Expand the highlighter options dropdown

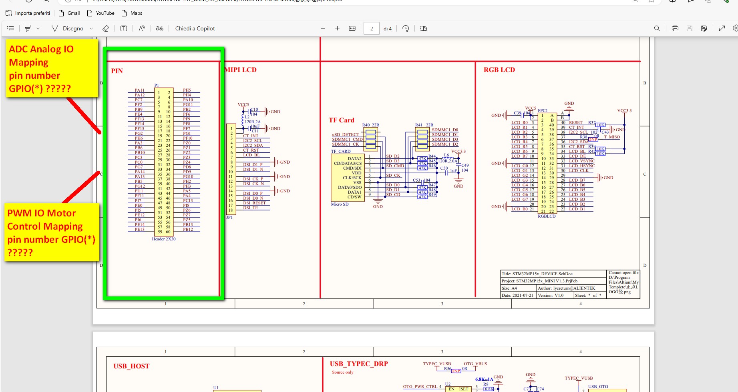pyautogui.click(x=38, y=28)
